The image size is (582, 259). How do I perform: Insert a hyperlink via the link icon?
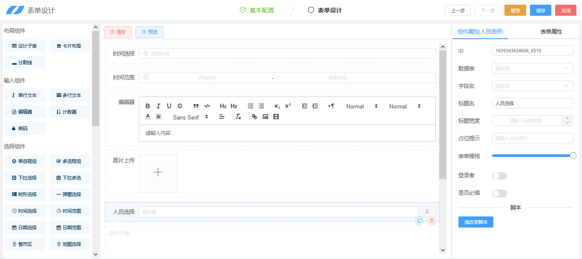(254, 117)
